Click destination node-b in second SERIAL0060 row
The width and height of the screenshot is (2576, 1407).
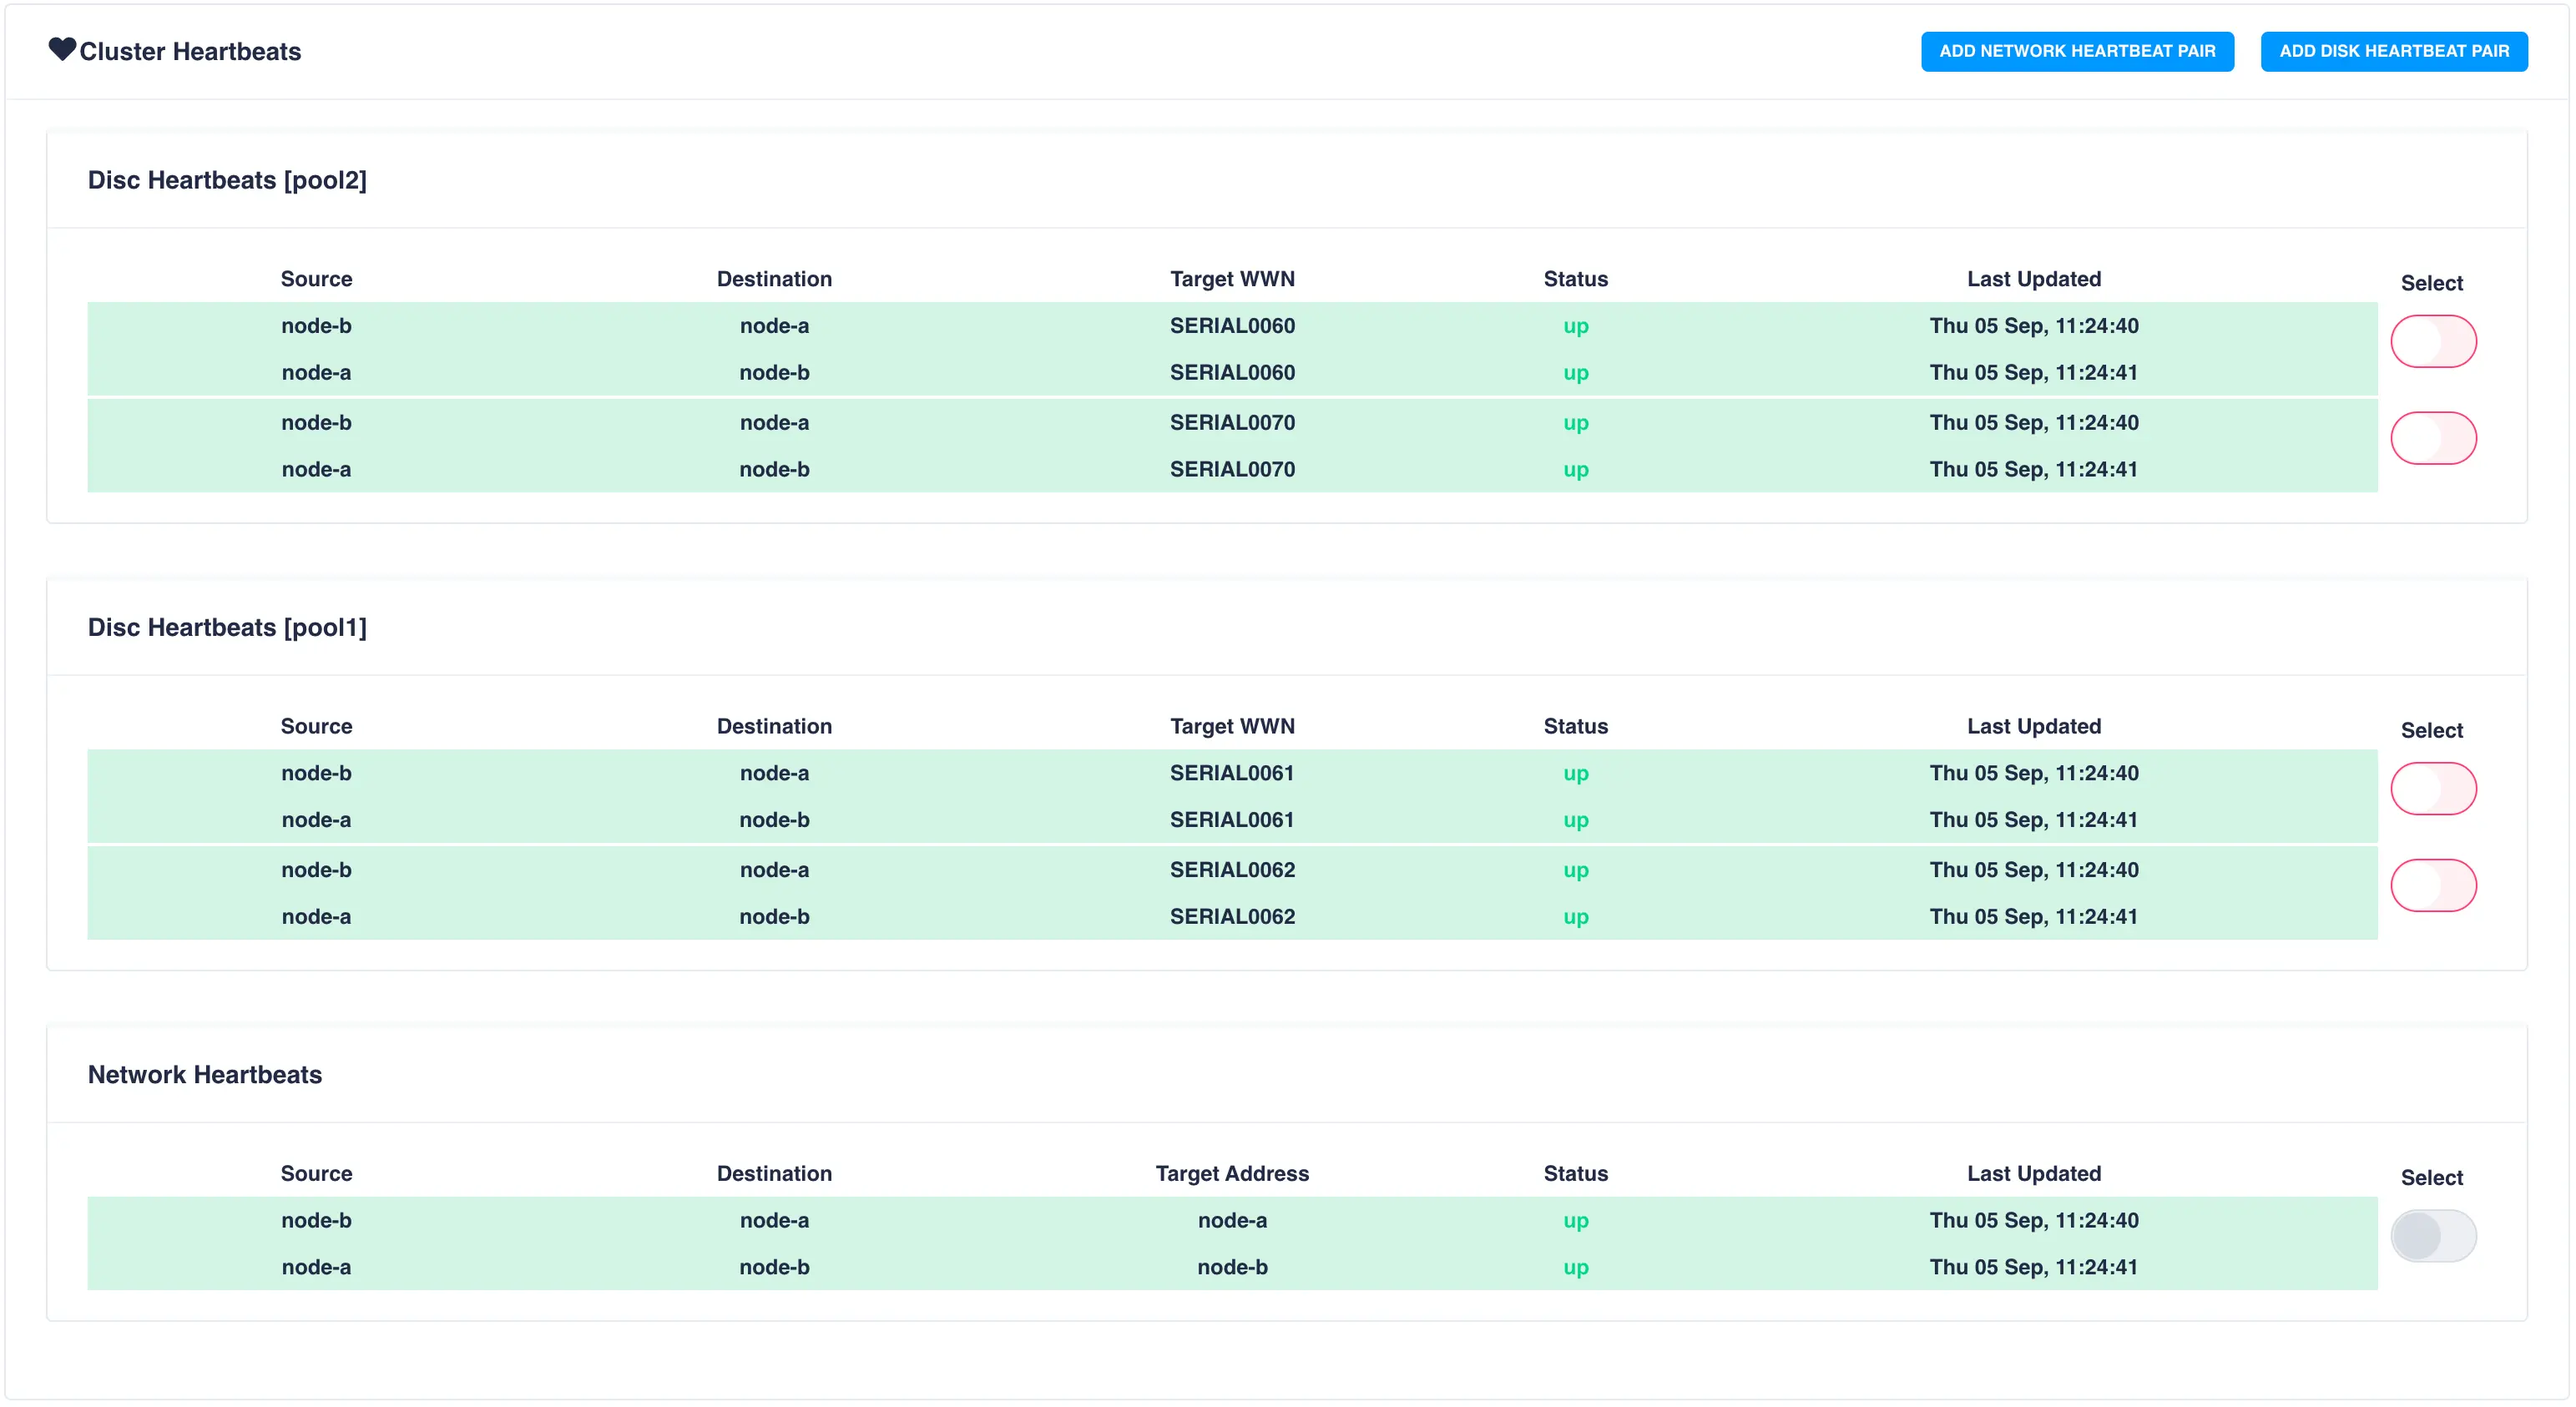[x=774, y=373]
